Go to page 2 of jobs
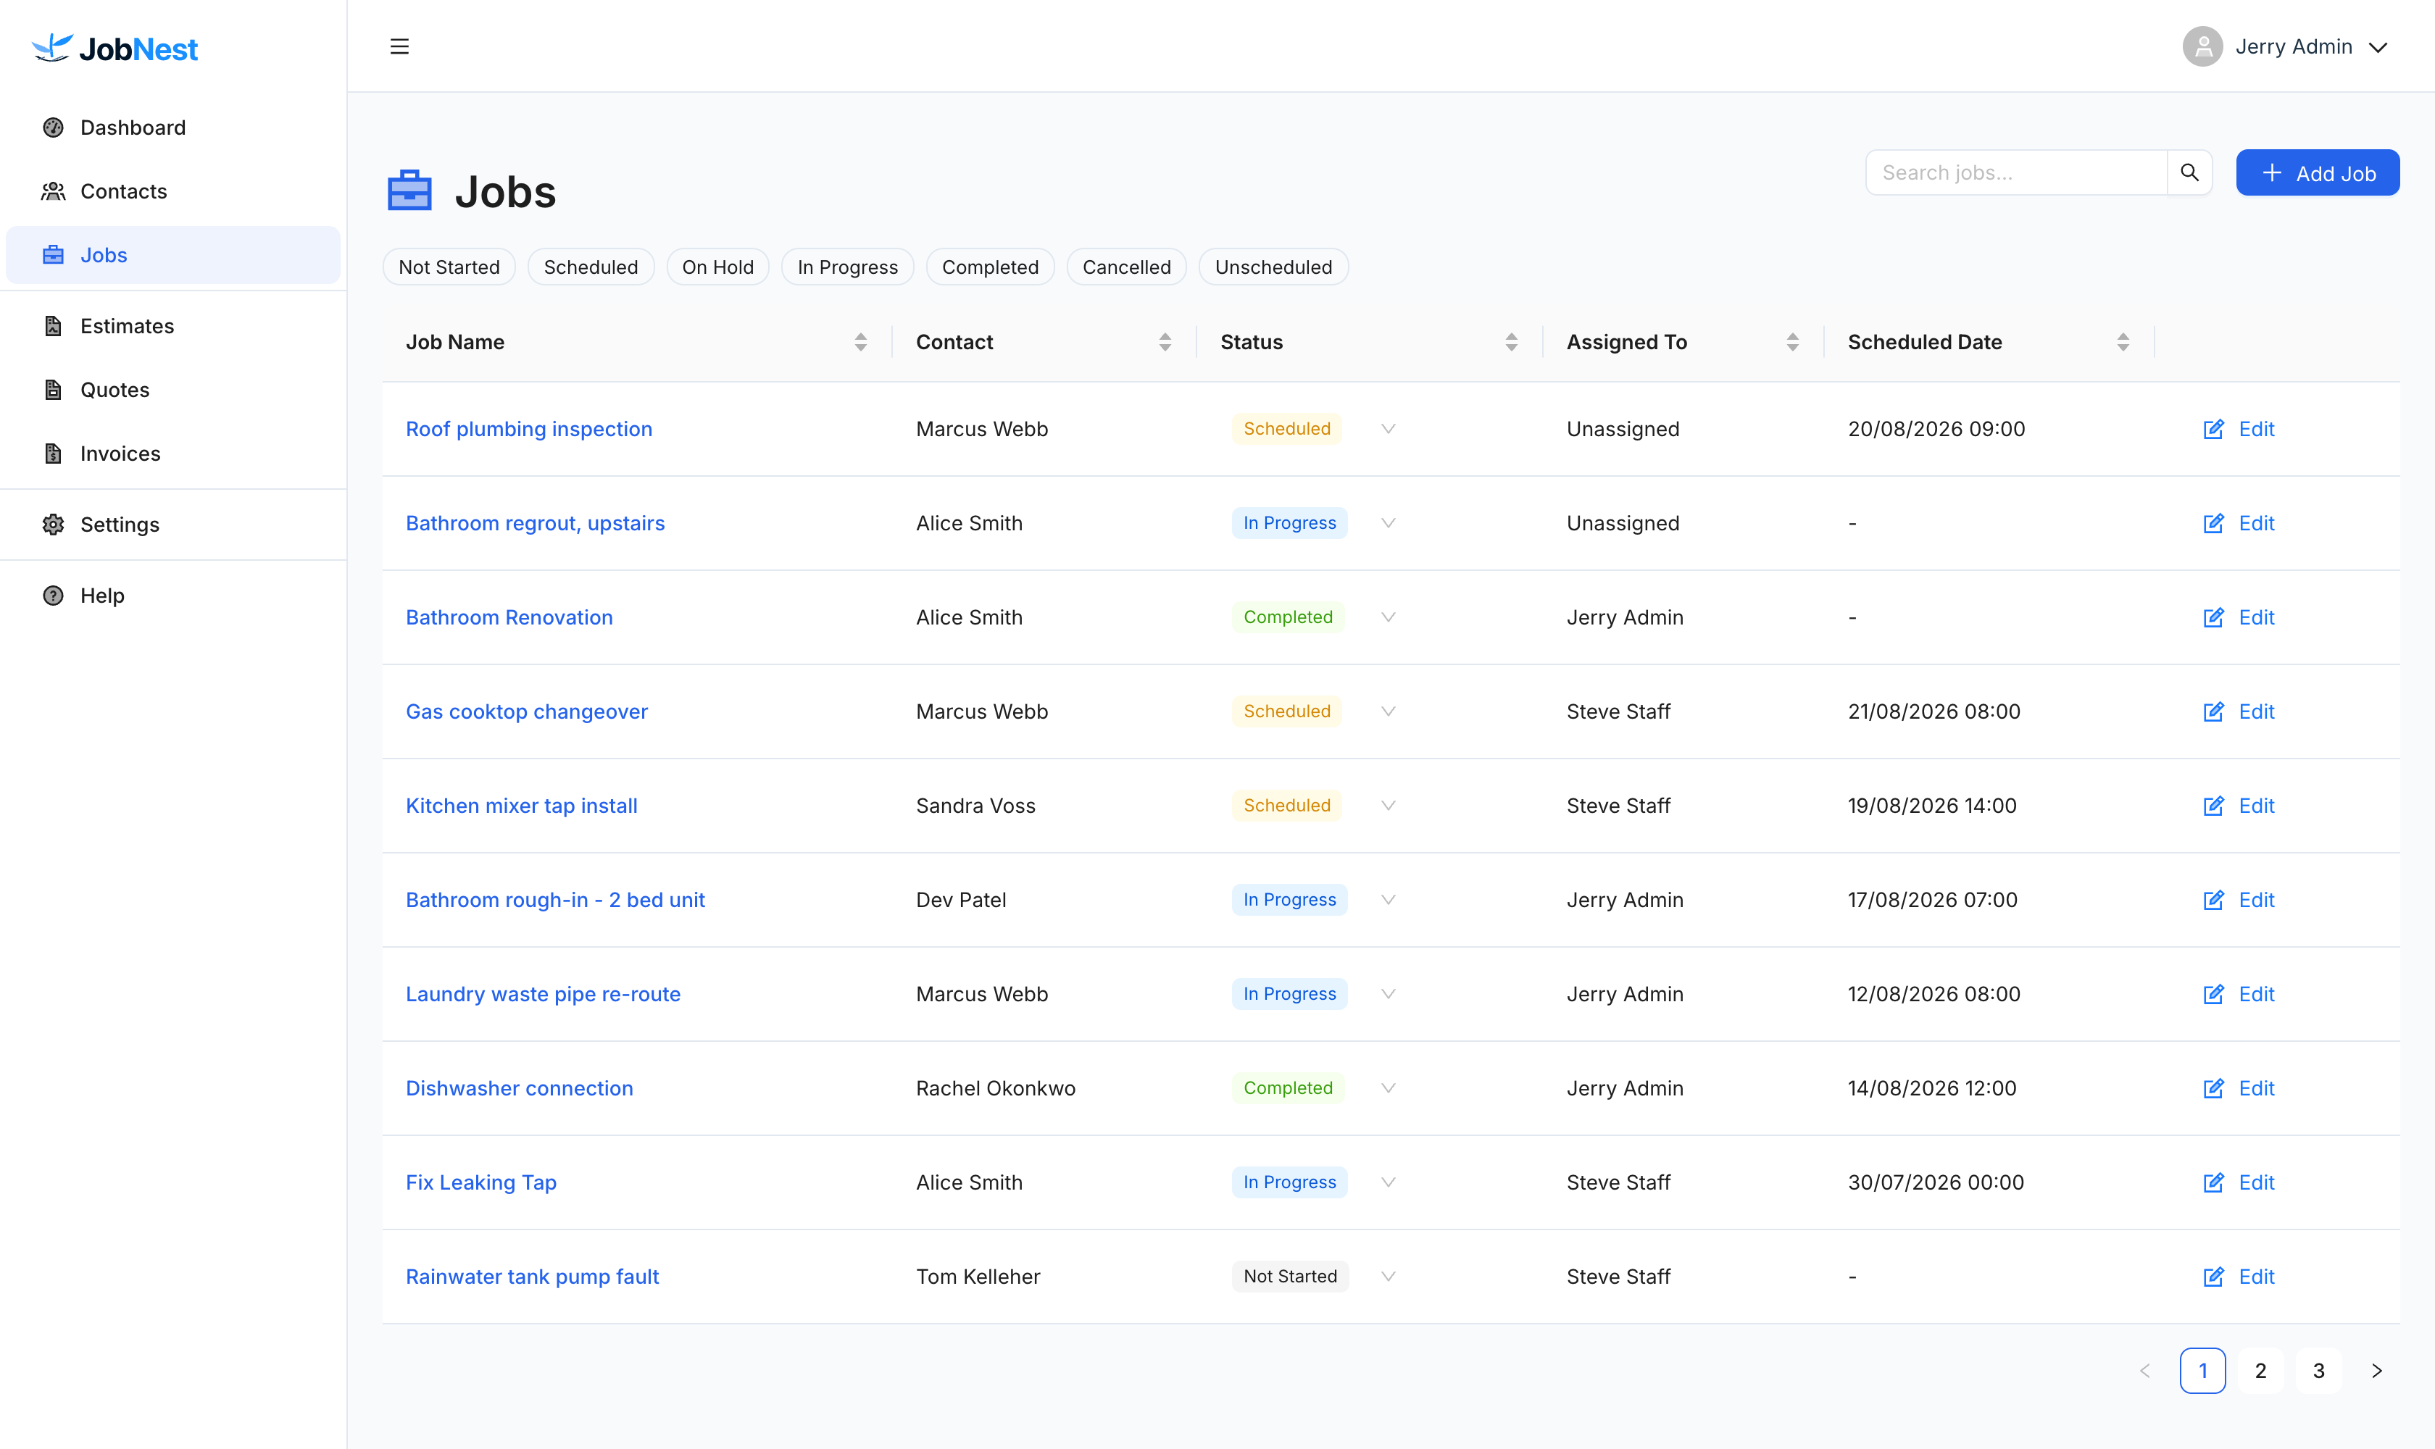 tap(2260, 1371)
